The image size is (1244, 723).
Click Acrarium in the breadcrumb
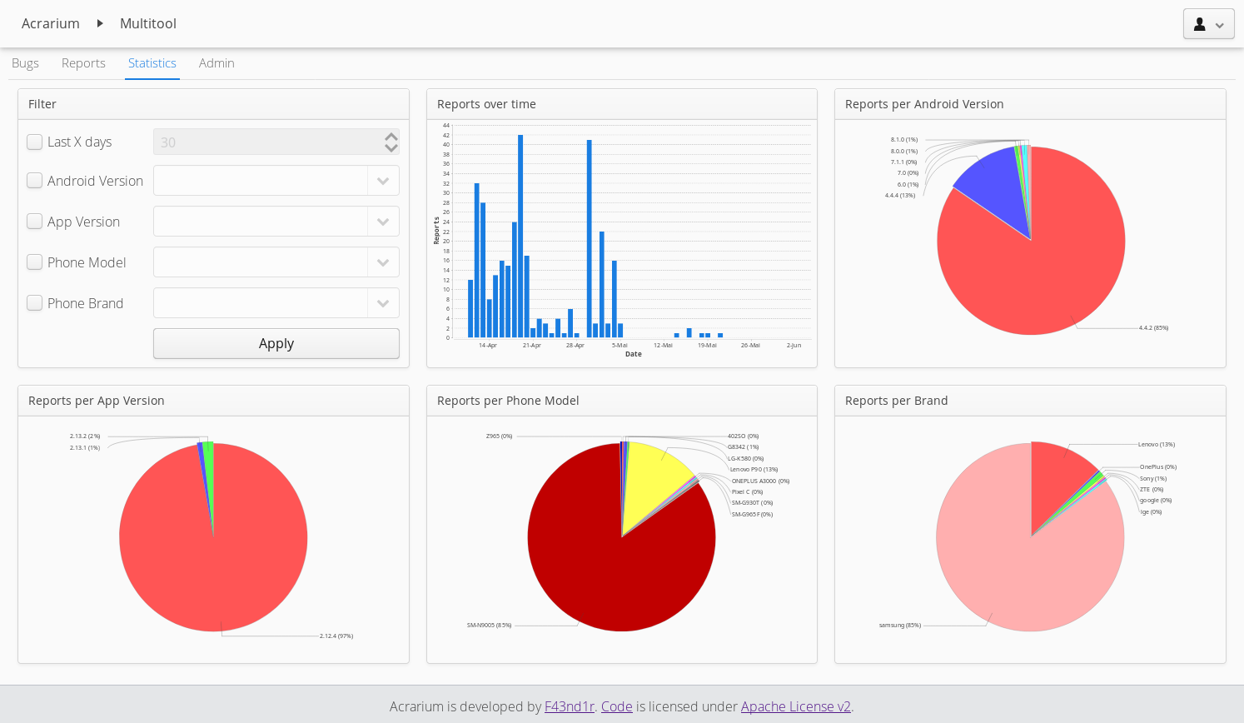[x=51, y=23]
